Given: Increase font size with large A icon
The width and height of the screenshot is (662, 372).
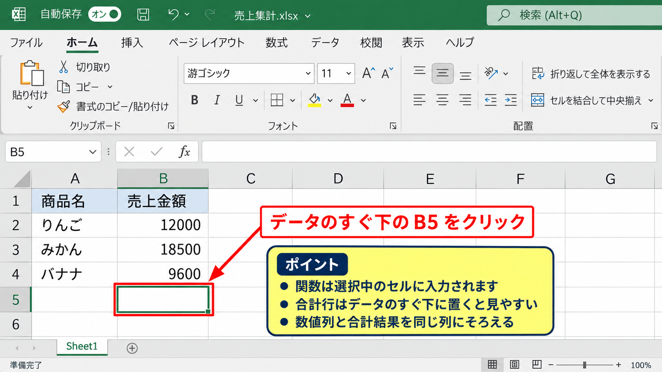Looking at the screenshot, I should pos(368,73).
